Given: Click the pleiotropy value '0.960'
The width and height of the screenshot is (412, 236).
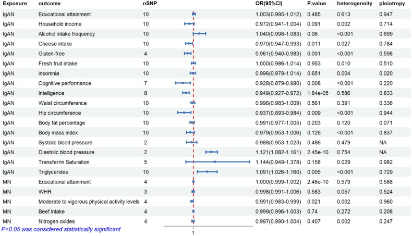Looking at the screenshot, I should [x=386, y=202].
